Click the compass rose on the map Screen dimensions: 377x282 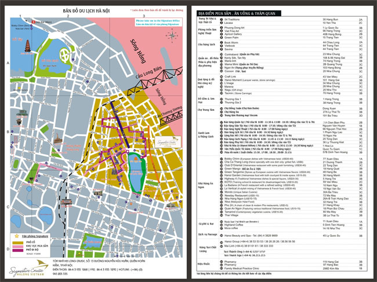[172, 35]
